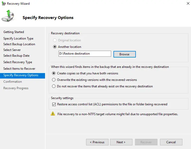Click the recovery destination path field
The image size is (191, 149).
coord(85,54)
